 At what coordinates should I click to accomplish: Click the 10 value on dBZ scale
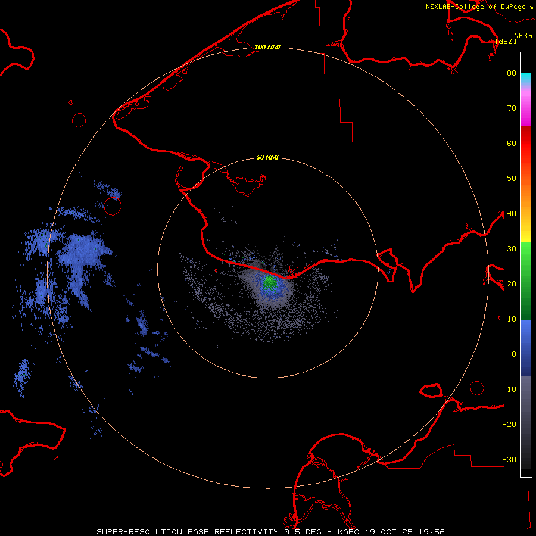[512, 319]
